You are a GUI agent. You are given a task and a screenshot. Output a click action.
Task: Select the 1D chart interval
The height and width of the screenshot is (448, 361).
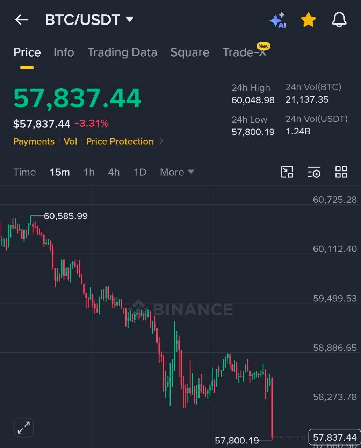pos(140,172)
